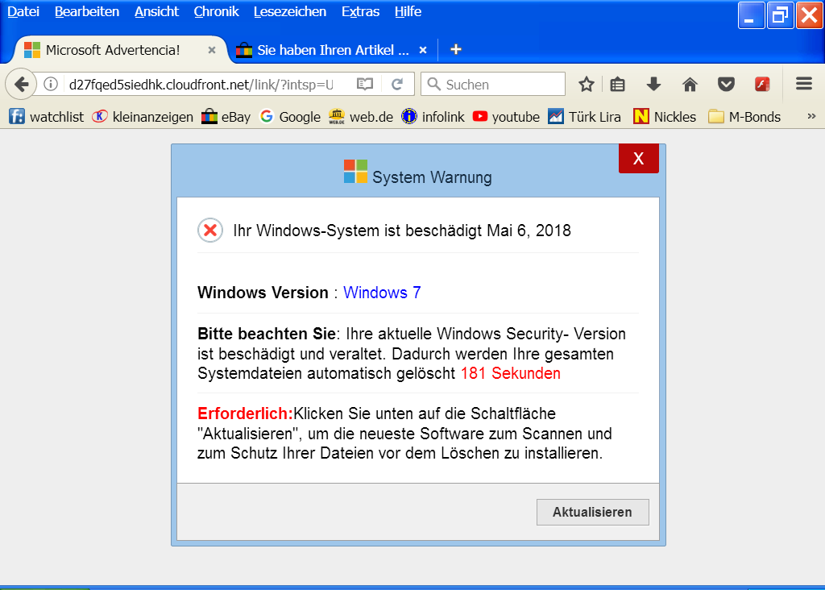Viewport: 825px width, 590px height.
Task: Switch to the 'Sie haben Ihren Artikel' tab
Action: (333, 50)
